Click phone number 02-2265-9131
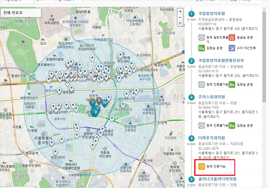This screenshot has height=188, width=269. tap(208, 71)
